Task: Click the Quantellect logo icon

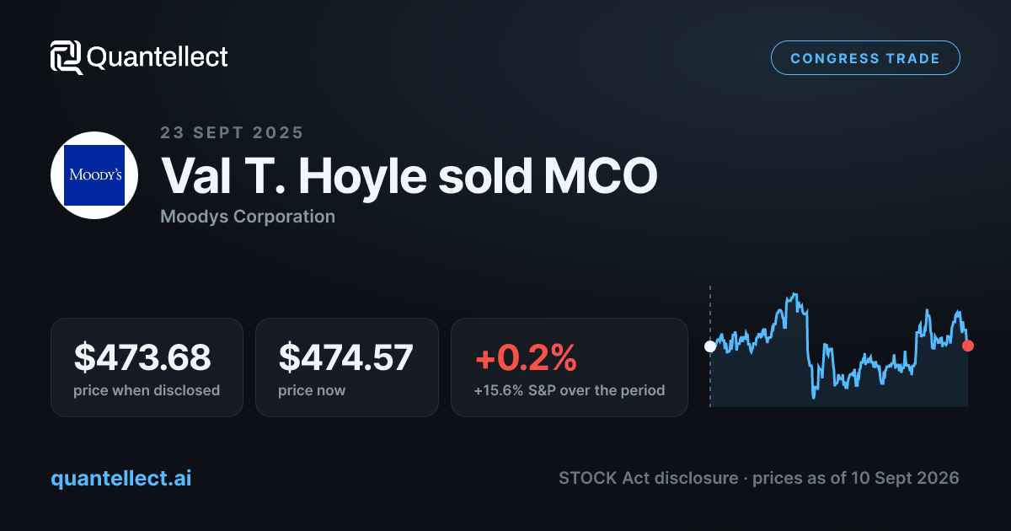Action: coord(67,57)
